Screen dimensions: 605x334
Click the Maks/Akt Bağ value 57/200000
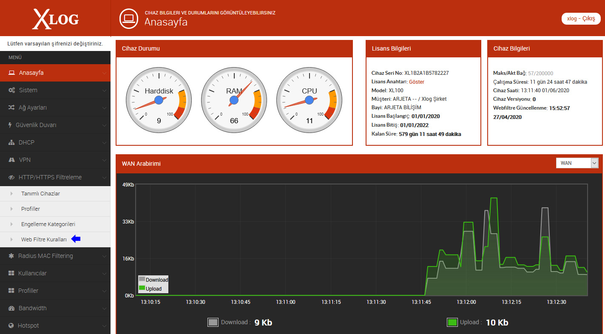(541, 73)
